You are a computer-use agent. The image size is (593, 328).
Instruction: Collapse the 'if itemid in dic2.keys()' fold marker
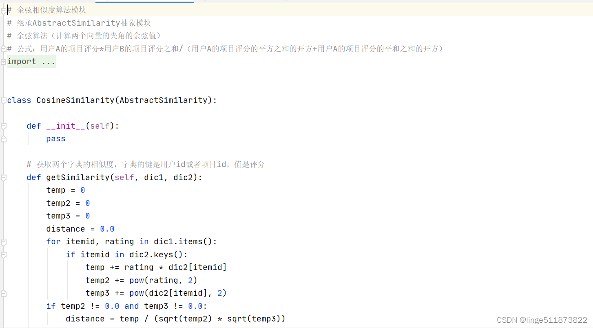coord(4,255)
